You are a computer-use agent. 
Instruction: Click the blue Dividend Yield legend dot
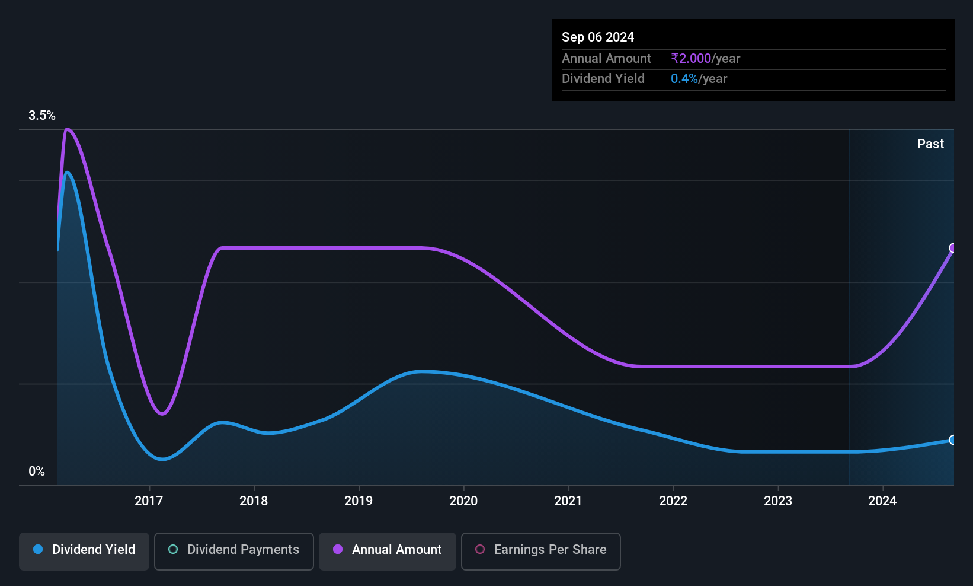tap(38, 550)
